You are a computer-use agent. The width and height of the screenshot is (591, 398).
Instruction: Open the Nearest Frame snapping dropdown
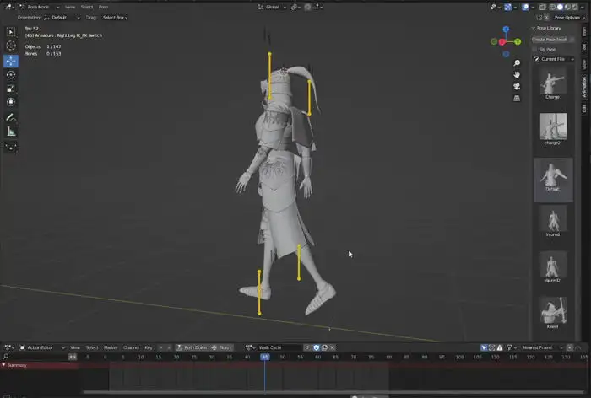pos(542,347)
